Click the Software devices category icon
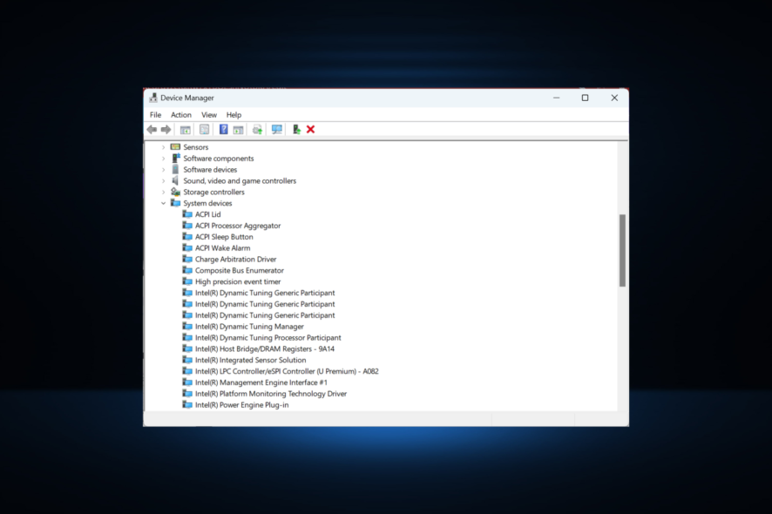The width and height of the screenshot is (772, 514). [175, 169]
